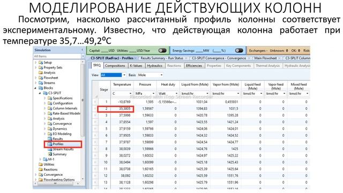This screenshot has width=343, height=193.
Task: Collapse the Simulation navigation pane chevron
Action: pos(83,50)
